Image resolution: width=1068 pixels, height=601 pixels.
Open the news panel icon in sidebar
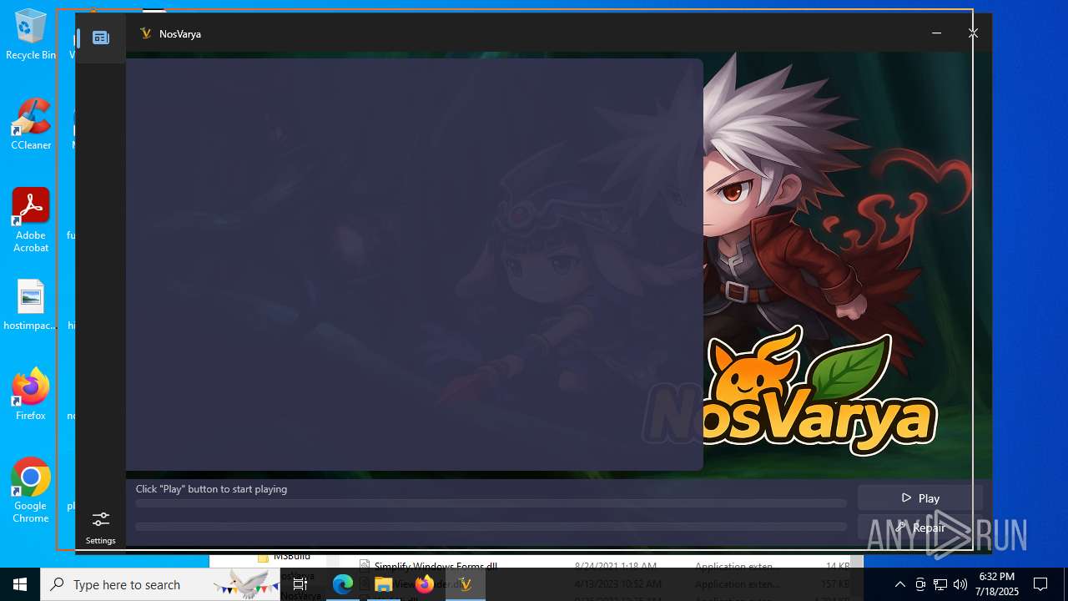[101, 38]
